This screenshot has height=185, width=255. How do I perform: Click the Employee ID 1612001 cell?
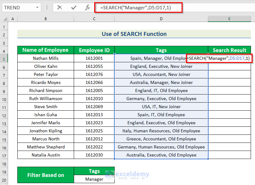coord(94,58)
